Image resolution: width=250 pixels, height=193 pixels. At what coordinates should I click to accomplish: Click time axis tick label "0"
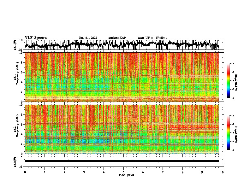pos(25,172)
